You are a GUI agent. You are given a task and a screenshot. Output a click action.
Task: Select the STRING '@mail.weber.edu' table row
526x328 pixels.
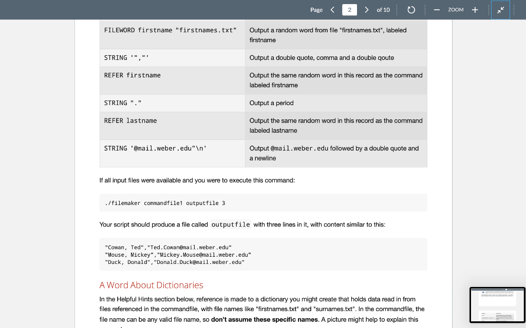[x=263, y=153]
